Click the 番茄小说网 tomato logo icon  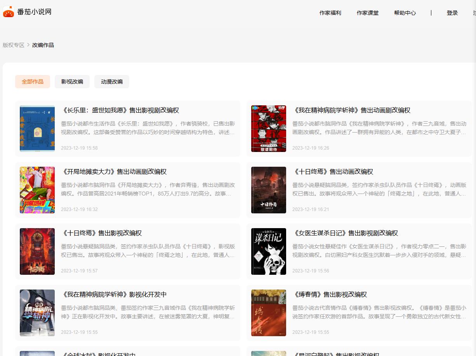click(9, 12)
